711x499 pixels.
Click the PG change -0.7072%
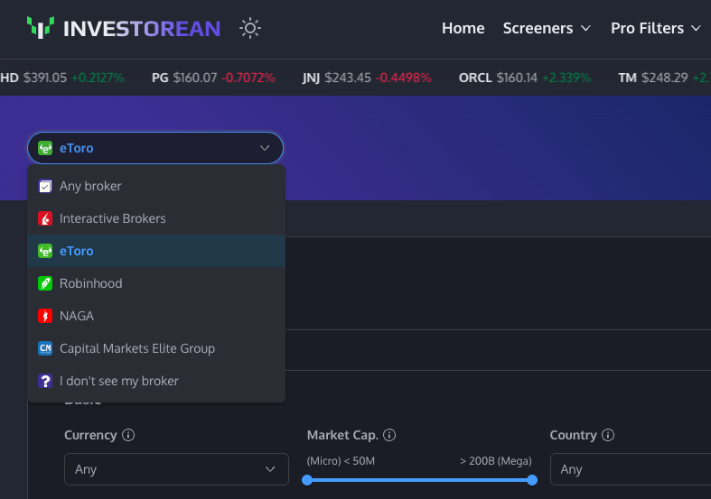pos(248,78)
